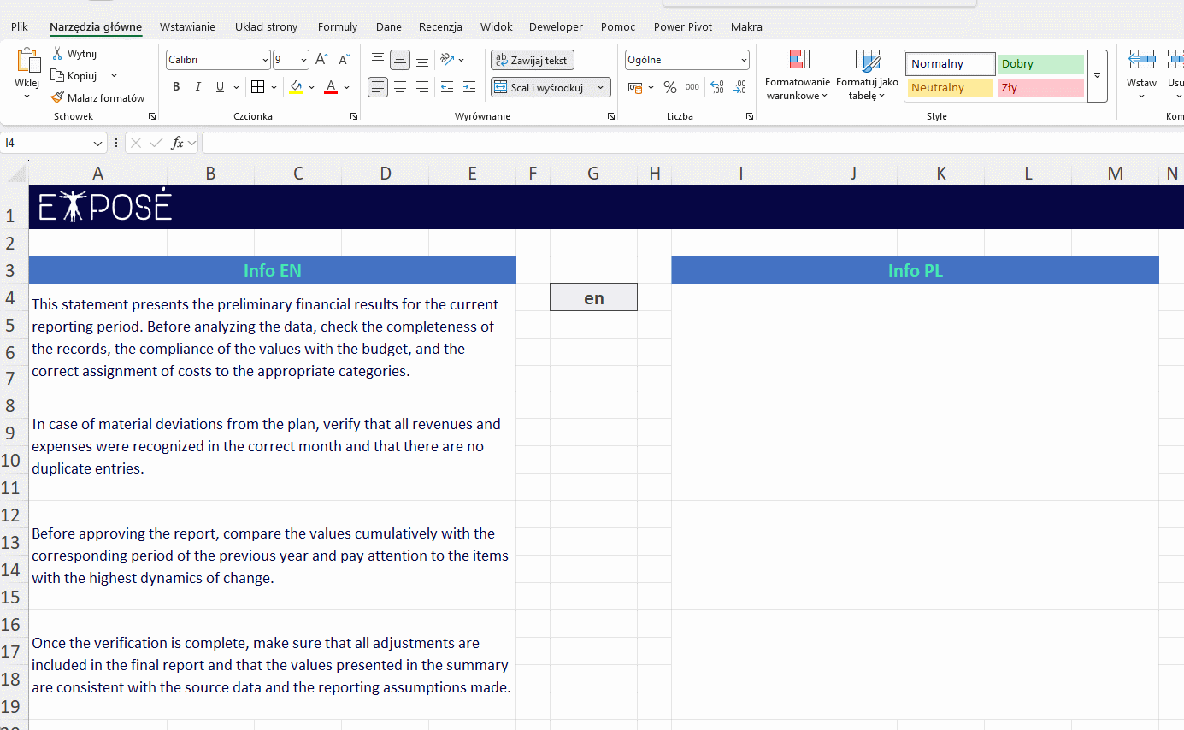Apply the Zły cell style
The image size is (1184, 730).
1040,88
